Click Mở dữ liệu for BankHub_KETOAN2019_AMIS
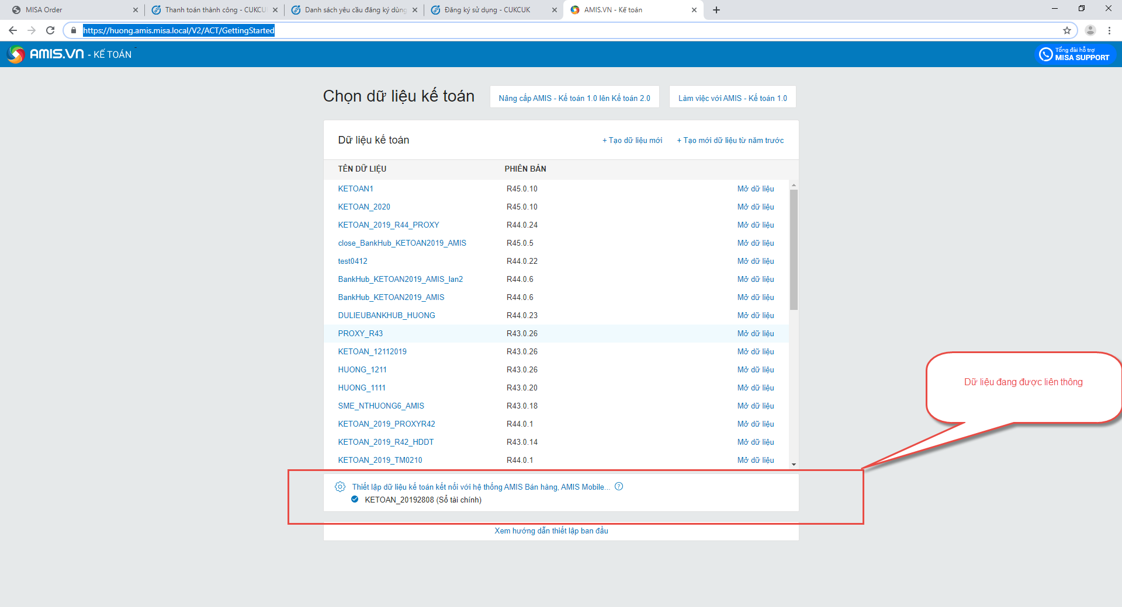1122x607 pixels. [756, 298]
